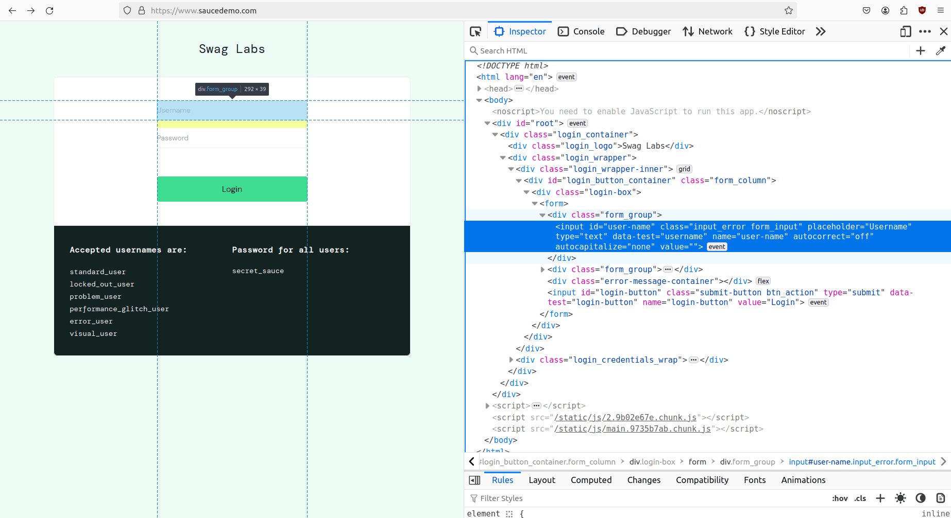Show event listeners on login-button input

(819, 302)
